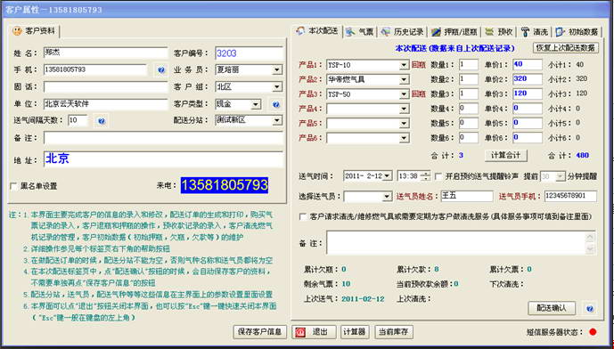This screenshot has height=349, width=614.
Task: Open the 初始数据 tab
Action: tap(577, 32)
